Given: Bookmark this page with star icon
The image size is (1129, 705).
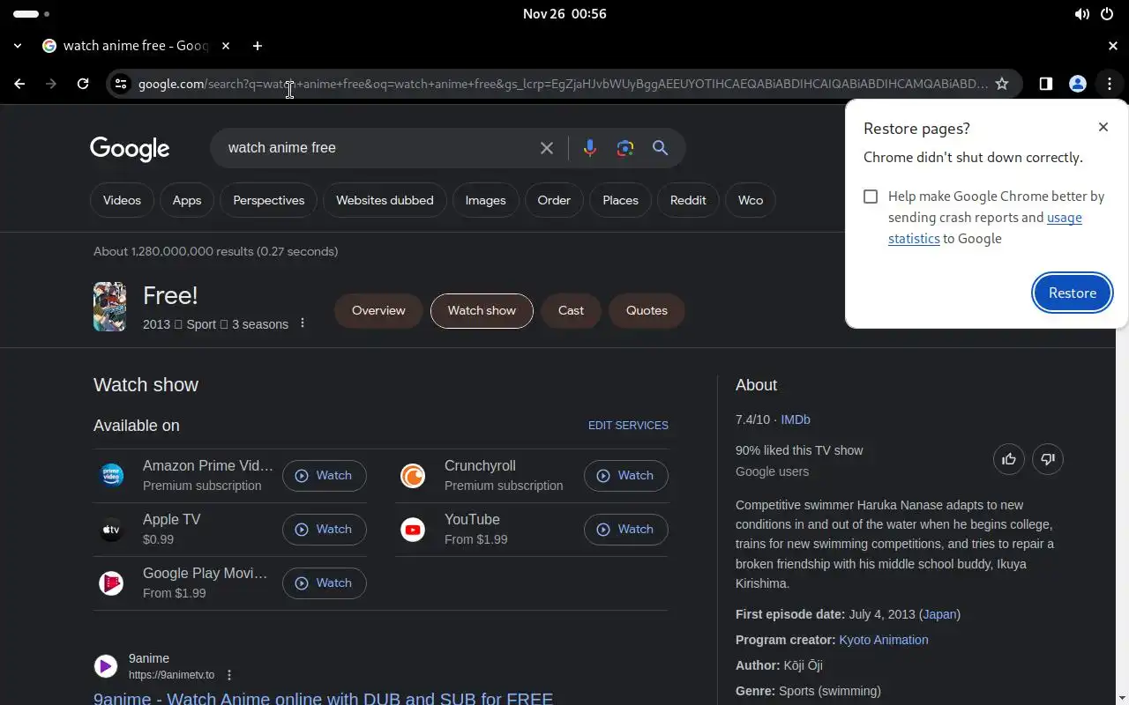Looking at the screenshot, I should click(1002, 84).
